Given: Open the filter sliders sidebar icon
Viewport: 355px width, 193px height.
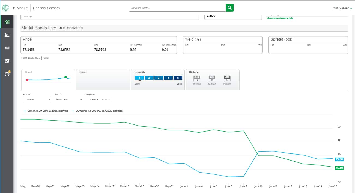Looking at the screenshot, I should (x=7, y=48).
